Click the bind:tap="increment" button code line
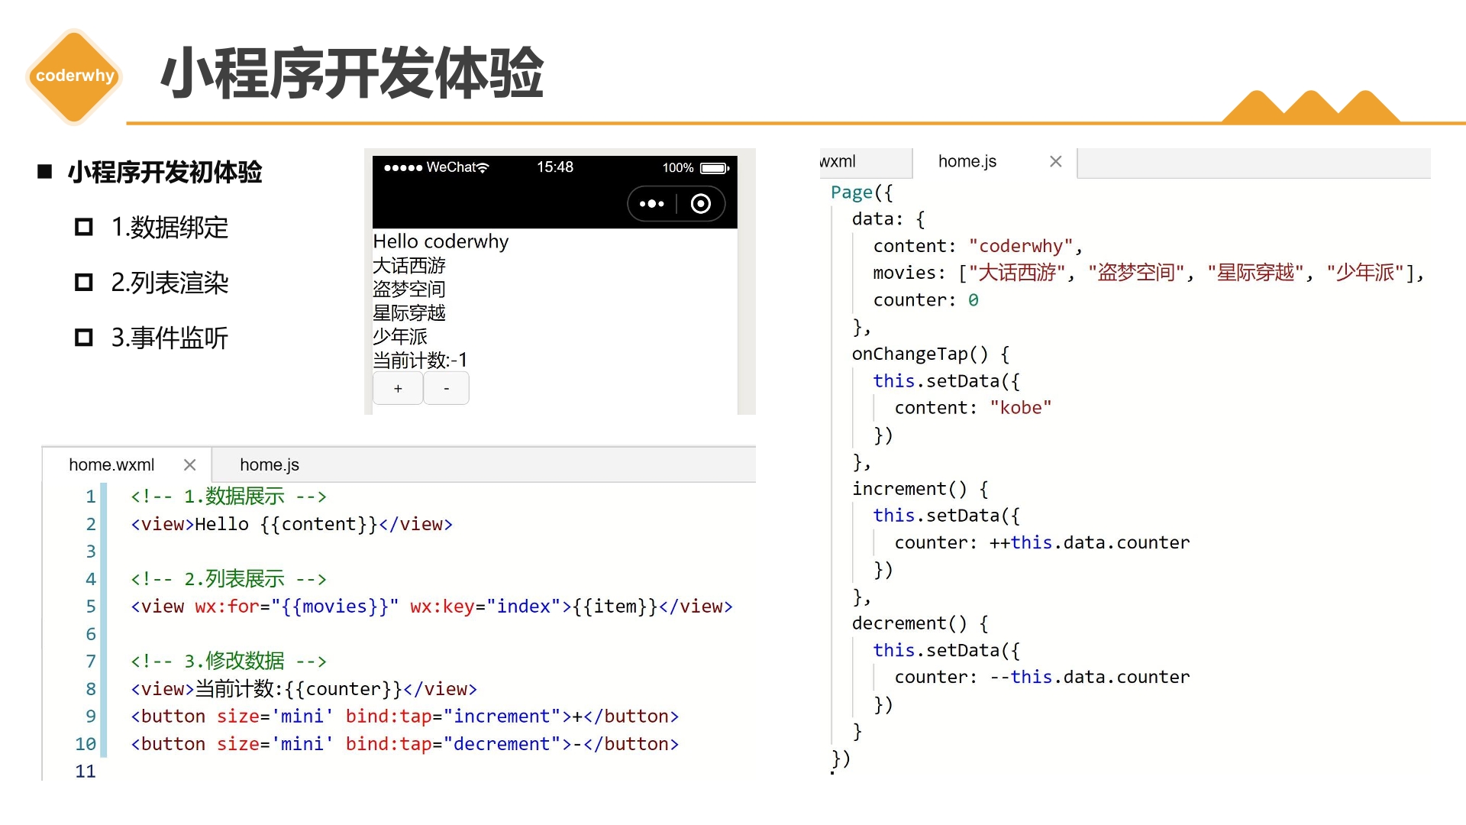The height and width of the screenshot is (825, 1466). [405, 717]
